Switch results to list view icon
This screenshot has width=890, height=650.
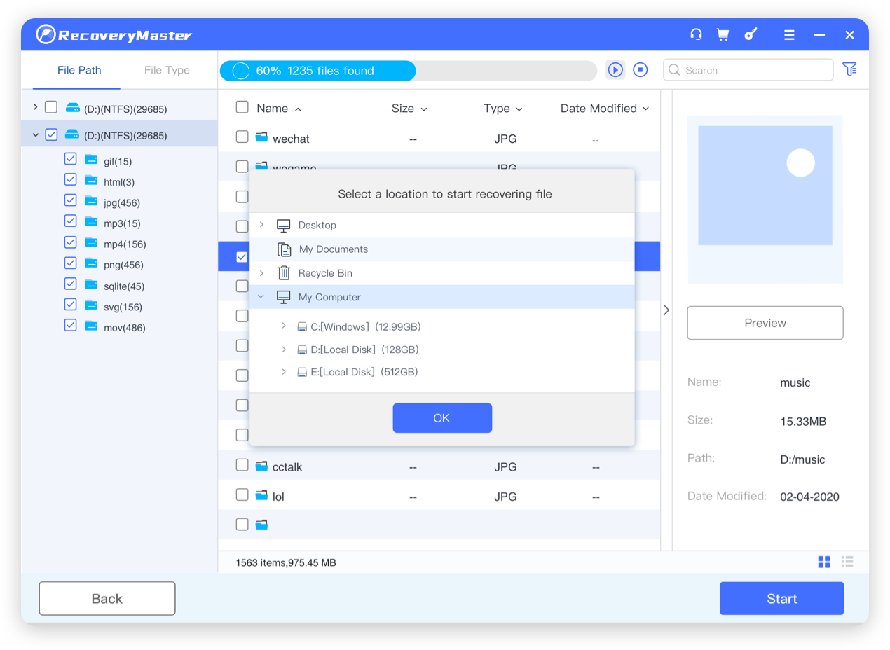tap(847, 562)
